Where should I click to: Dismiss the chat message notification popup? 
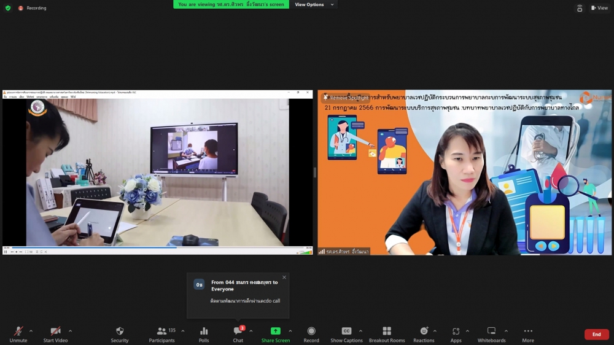(x=284, y=277)
